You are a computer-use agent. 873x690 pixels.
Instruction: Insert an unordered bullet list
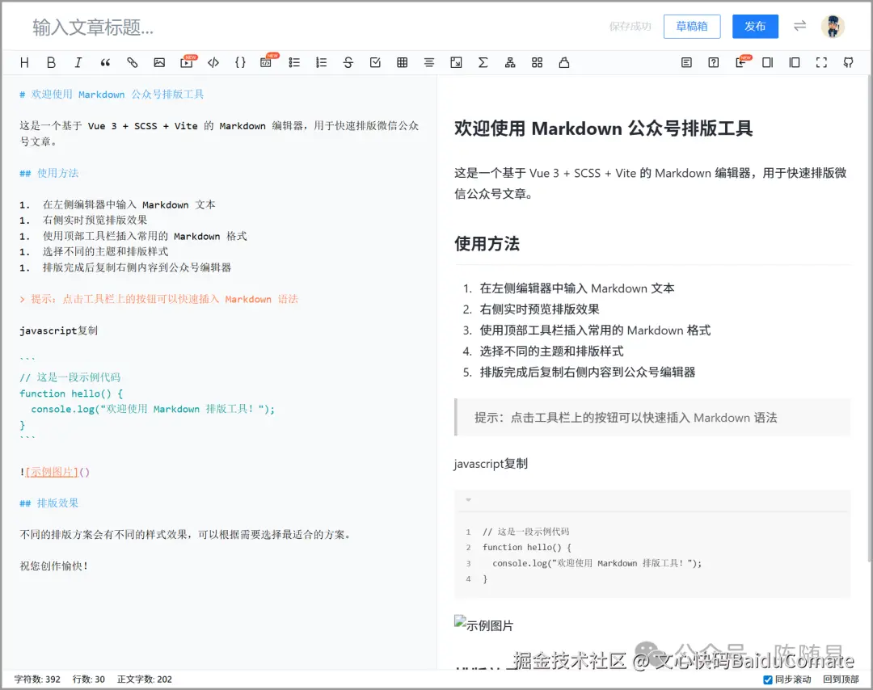pos(294,63)
